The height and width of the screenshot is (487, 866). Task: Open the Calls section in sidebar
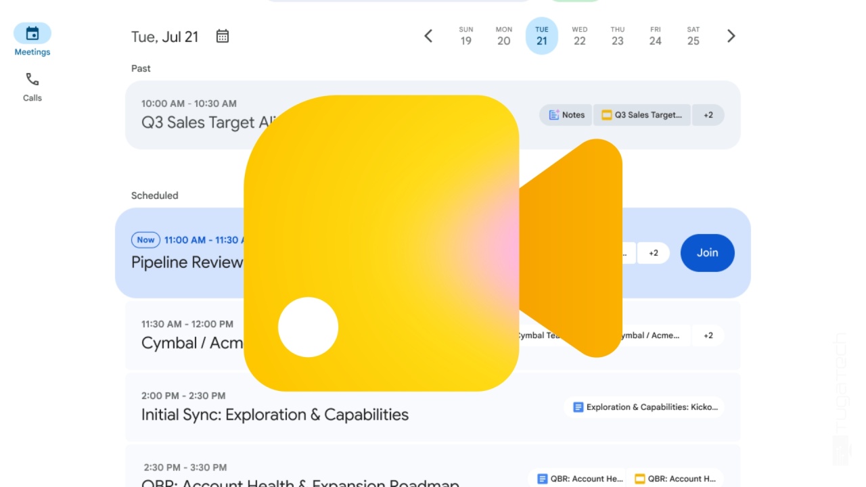tap(32, 87)
